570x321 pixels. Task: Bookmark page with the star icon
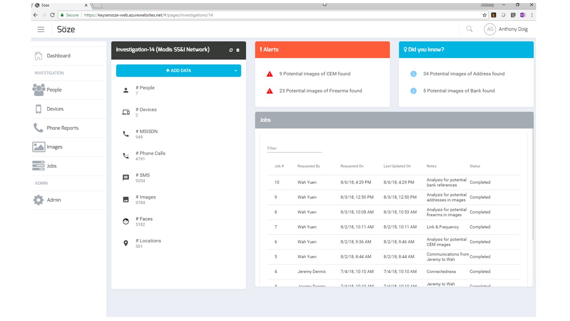click(484, 15)
